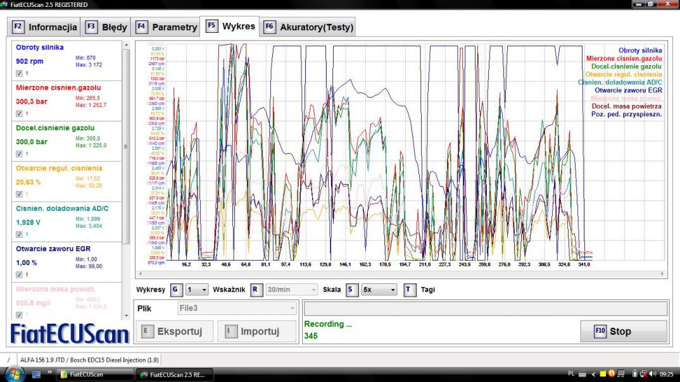Open the Wykresy count dropdown

pos(196,290)
